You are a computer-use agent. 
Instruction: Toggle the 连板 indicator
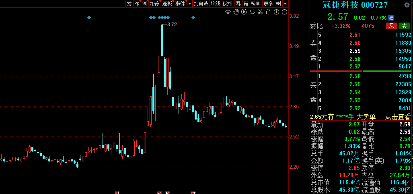point(167,4)
